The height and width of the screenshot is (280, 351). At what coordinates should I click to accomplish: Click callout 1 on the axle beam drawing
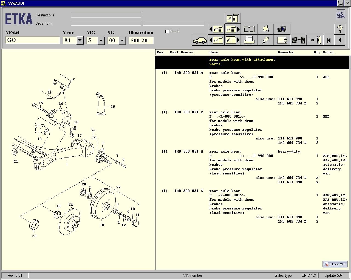coord(67,164)
